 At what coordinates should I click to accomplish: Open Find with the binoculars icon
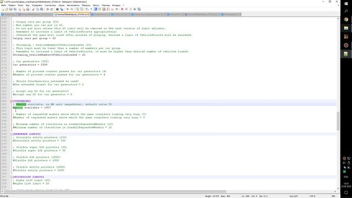point(57,9)
